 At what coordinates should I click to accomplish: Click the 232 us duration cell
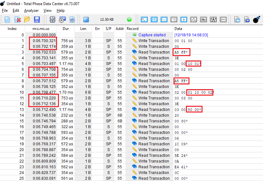coord(67,115)
